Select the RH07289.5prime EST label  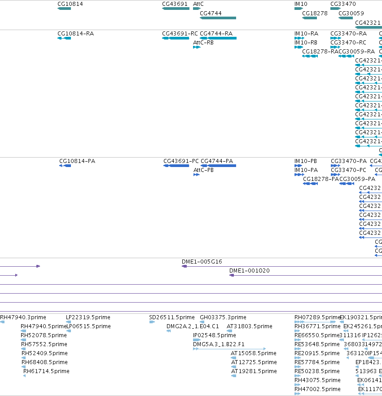pyautogui.click(x=317, y=317)
